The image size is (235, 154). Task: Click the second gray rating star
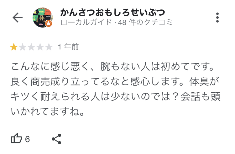click(23, 47)
